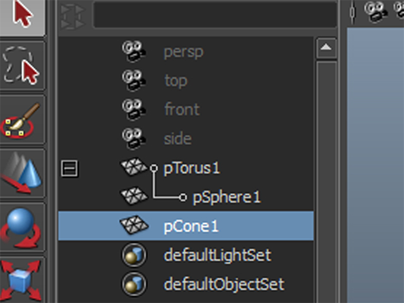Image resolution: width=404 pixels, height=303 pixels.
Task: Choose the Scale tool with cube icon
Action: click(22, 280)
